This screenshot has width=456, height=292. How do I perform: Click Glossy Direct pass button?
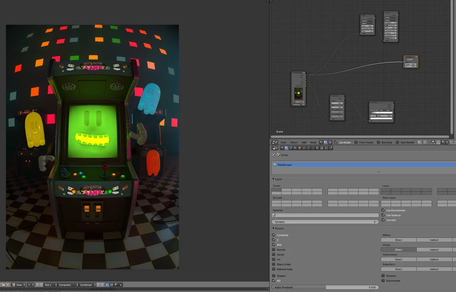(x=399, y=250)
